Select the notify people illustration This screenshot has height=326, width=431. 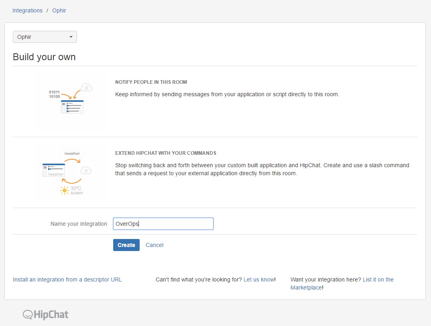[x=70, y=98]
